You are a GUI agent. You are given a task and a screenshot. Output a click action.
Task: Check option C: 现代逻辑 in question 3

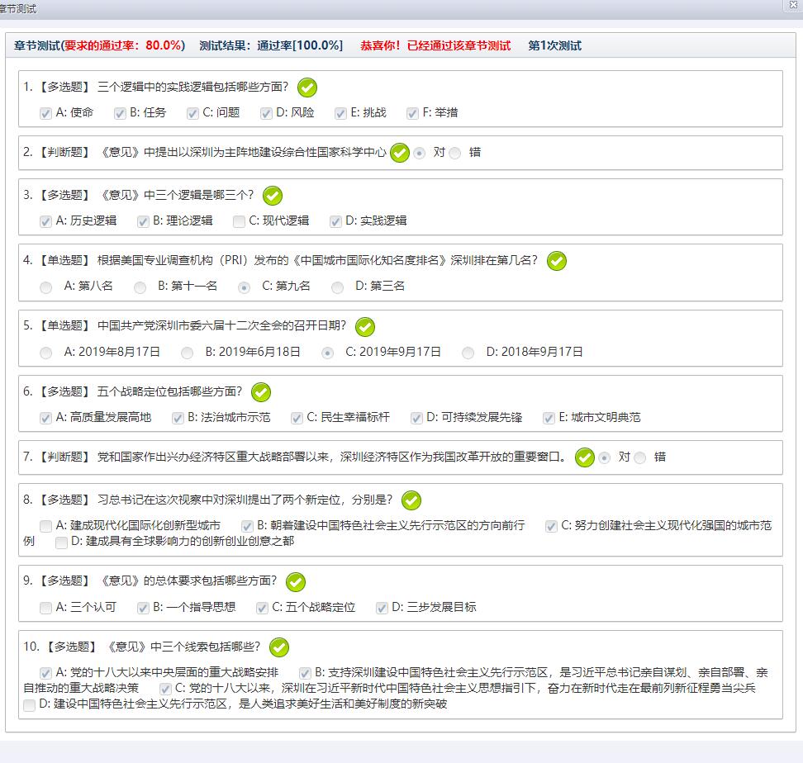240,221
